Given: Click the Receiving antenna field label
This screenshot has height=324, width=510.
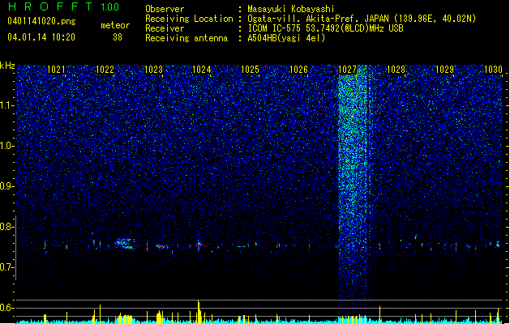Looking at the screenshot, I should [x=186, y=38].
